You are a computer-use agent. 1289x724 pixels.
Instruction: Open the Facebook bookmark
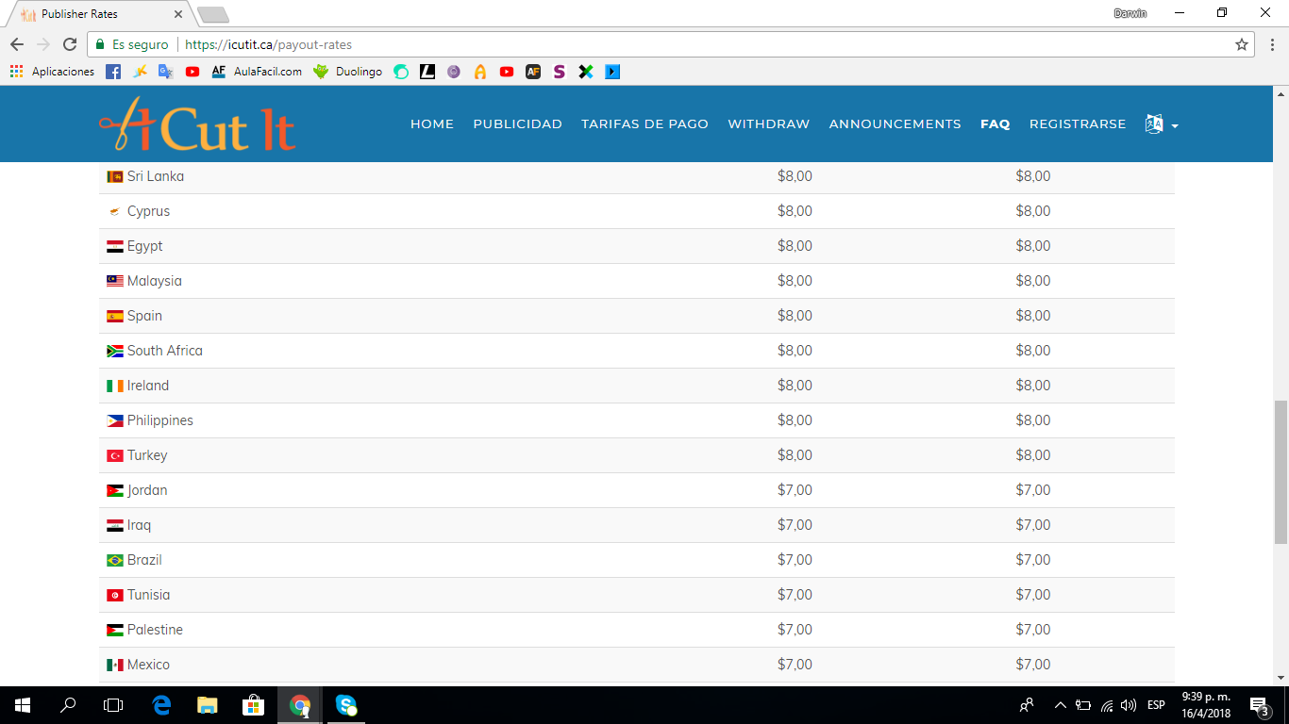[112, 72]
